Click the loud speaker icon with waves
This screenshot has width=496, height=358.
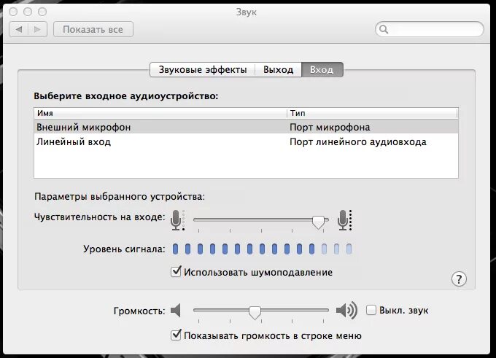(x=346, y=311)
